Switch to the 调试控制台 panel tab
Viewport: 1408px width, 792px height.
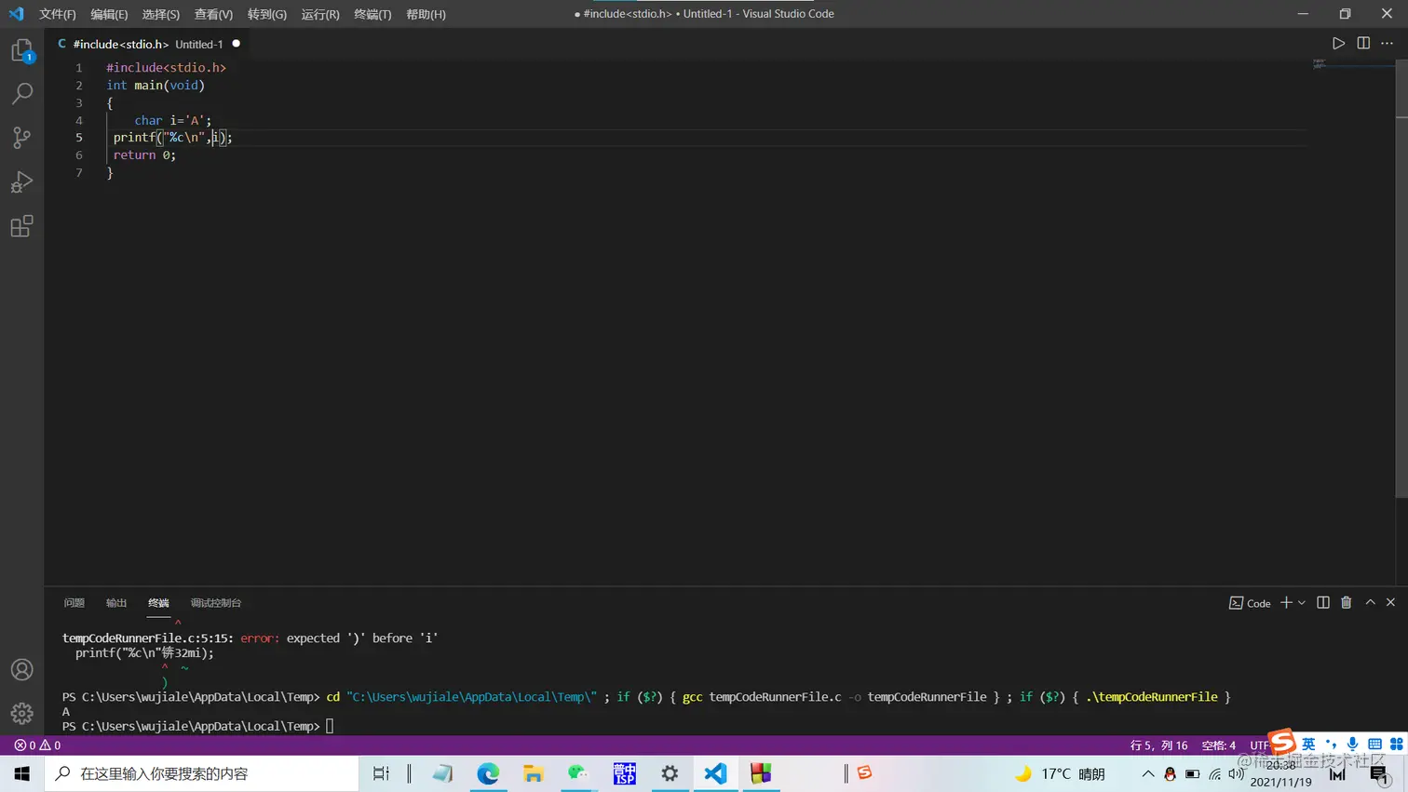pos(216,603)
